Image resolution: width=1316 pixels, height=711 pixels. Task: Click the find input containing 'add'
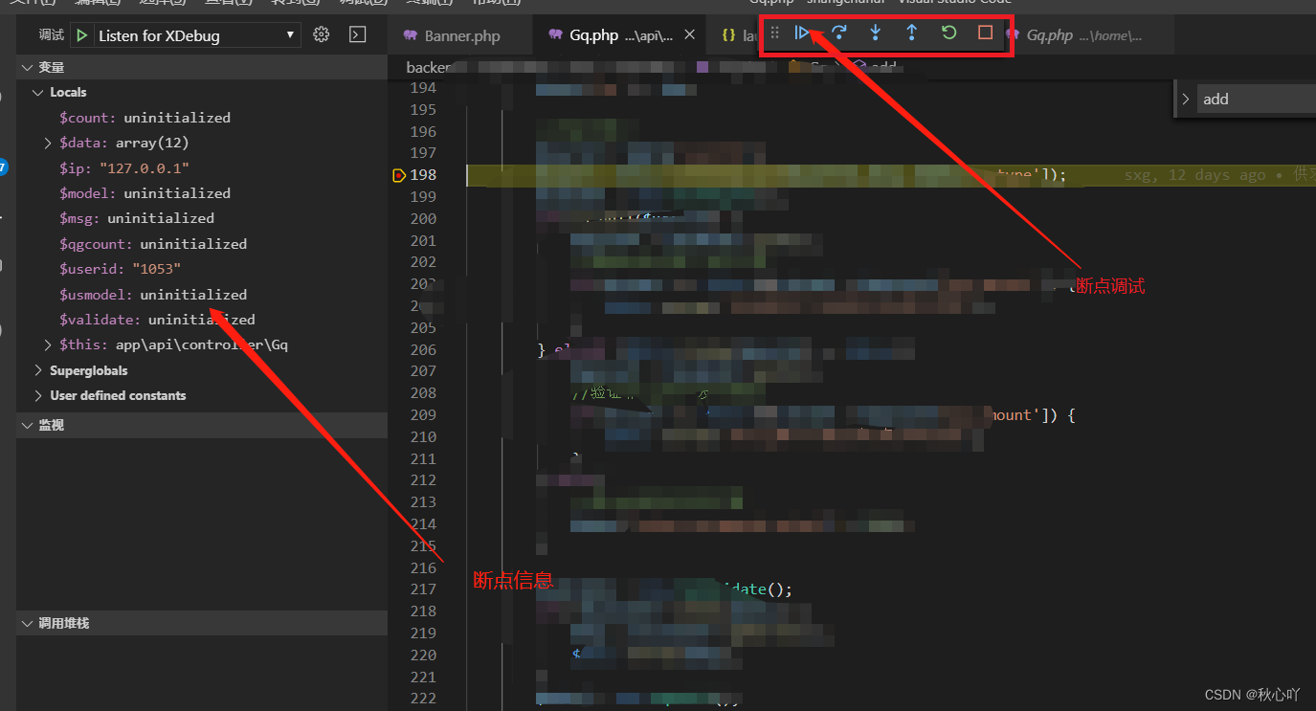coord(1256,99)
